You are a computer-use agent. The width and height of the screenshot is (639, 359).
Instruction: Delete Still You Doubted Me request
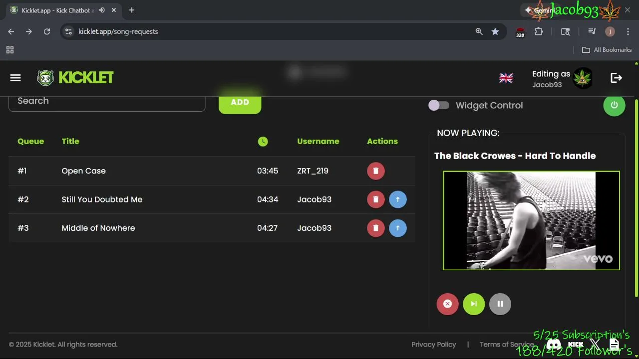(x=376, y=199)
